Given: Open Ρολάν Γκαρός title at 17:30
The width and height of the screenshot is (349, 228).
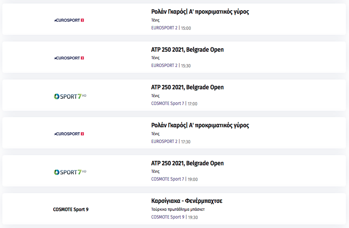Looking at the screenshot, I should tap(200, 125).
